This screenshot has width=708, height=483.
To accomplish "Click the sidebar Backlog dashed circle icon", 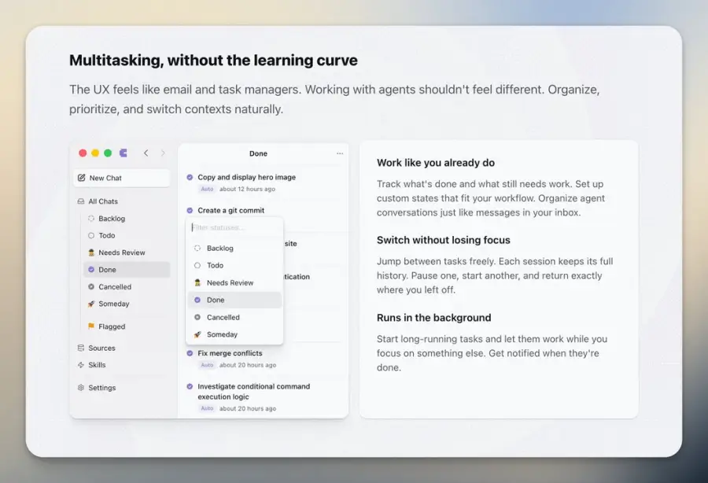I will (91, 219).
